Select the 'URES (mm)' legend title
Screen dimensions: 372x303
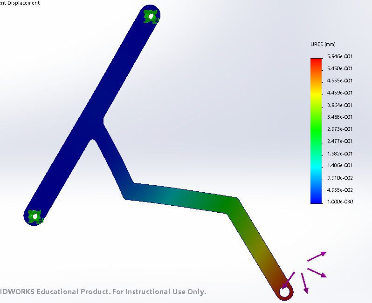(323, 44)
